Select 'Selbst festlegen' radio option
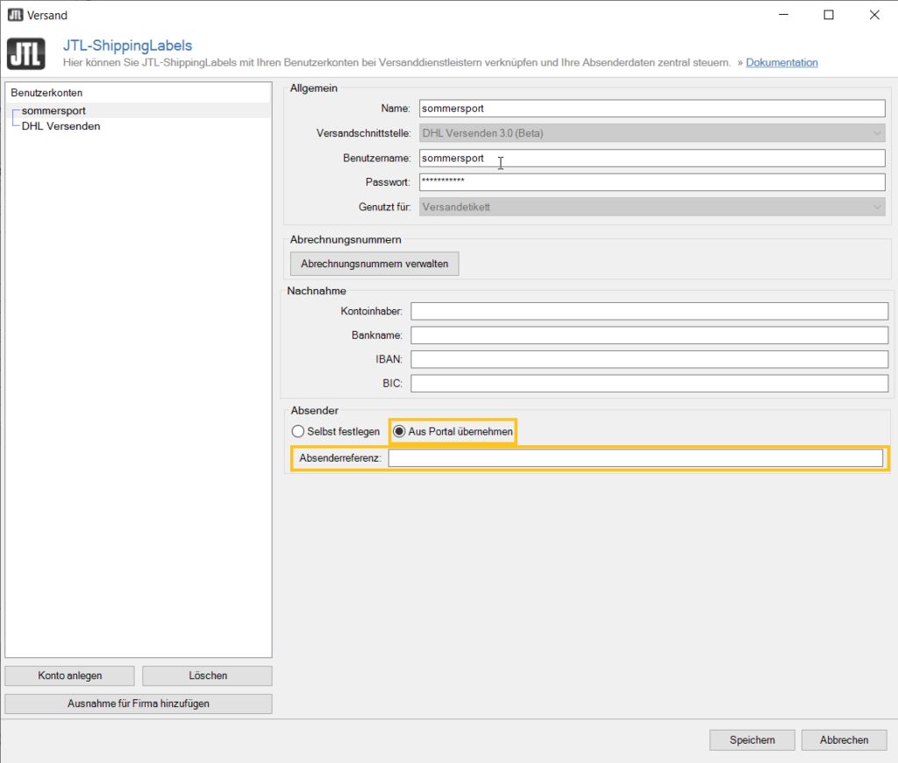This screenshot has height=763, width=898. (x=298, y=432)
